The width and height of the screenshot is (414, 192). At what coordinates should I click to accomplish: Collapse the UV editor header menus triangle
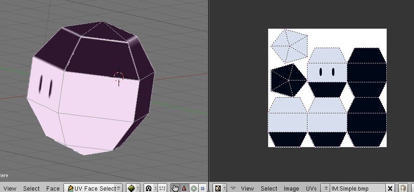coord(233,188)
